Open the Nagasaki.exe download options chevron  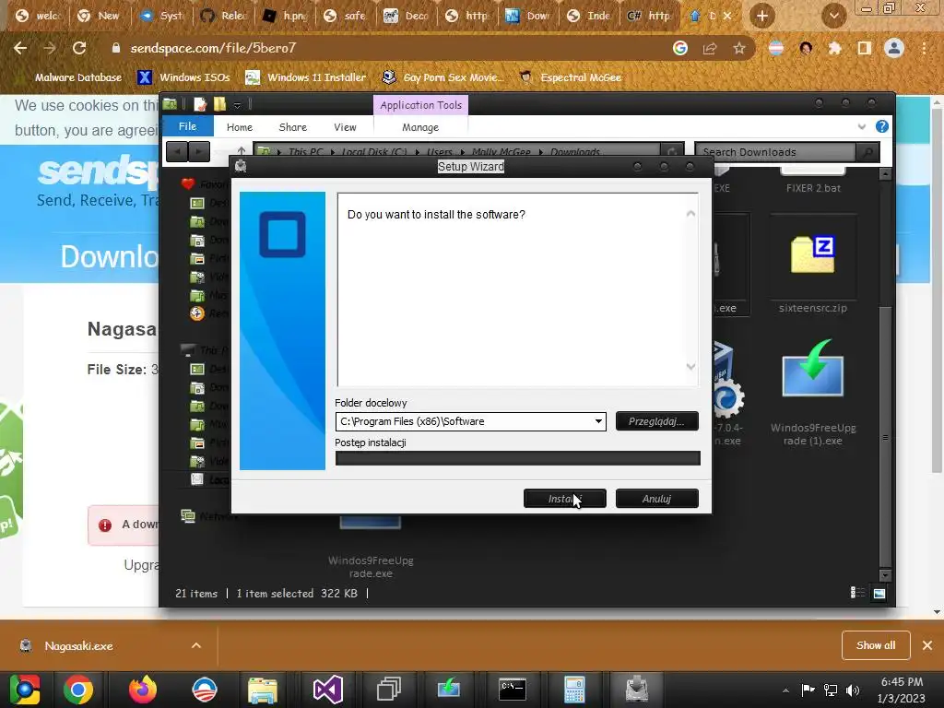196,645
